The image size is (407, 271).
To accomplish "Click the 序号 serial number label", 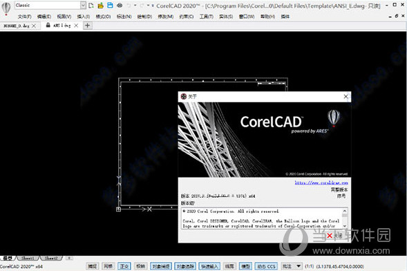I will coord(341,196).
